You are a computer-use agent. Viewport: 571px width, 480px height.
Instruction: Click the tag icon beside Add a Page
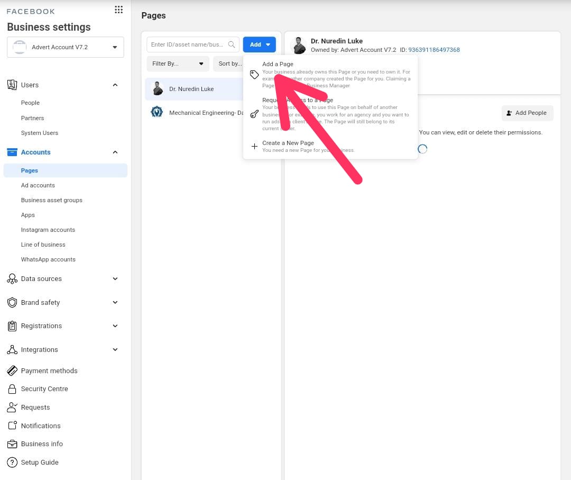coord(254,75)
